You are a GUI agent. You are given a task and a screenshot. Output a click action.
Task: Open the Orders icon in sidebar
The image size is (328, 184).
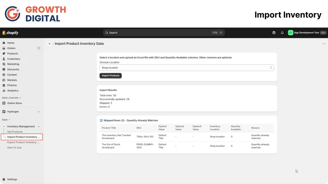point(4,48)
